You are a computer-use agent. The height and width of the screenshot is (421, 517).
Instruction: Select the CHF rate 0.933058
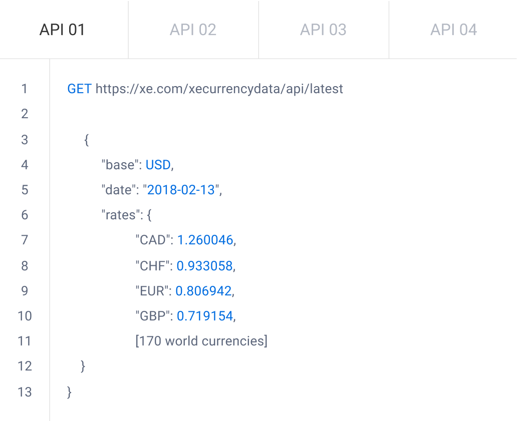(x=205, y=266)
